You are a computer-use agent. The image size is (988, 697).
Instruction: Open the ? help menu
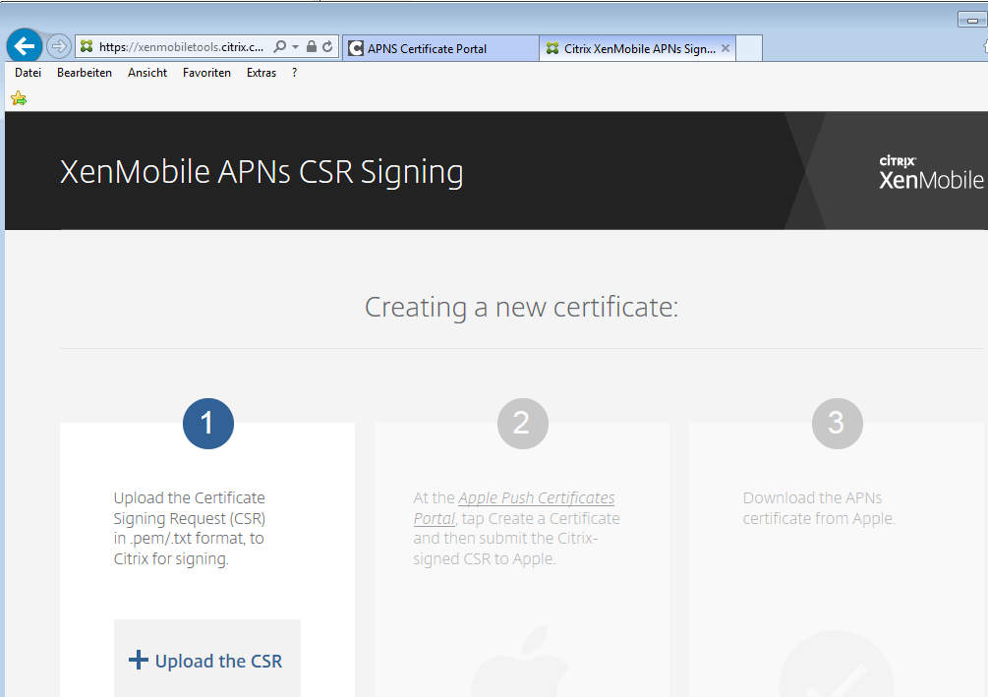(294, 73)
